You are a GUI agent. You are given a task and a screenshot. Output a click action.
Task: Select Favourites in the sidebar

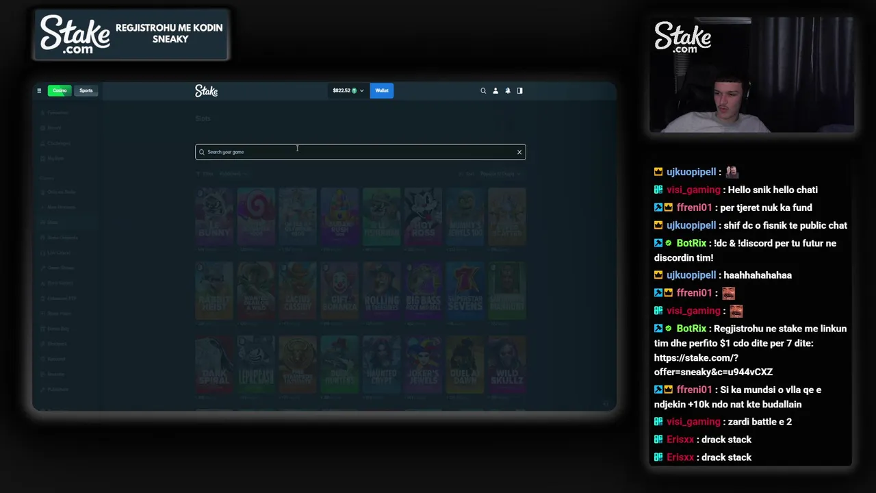57,112
